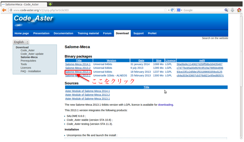Open Licences in the sidebar
The height and width of the screenshot is (142, 244).
26,68
